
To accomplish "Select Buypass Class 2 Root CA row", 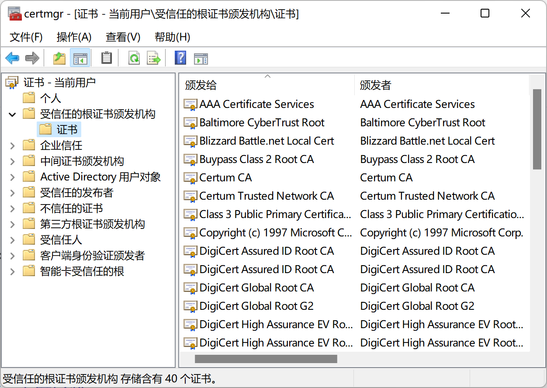I will click(354, 159).
